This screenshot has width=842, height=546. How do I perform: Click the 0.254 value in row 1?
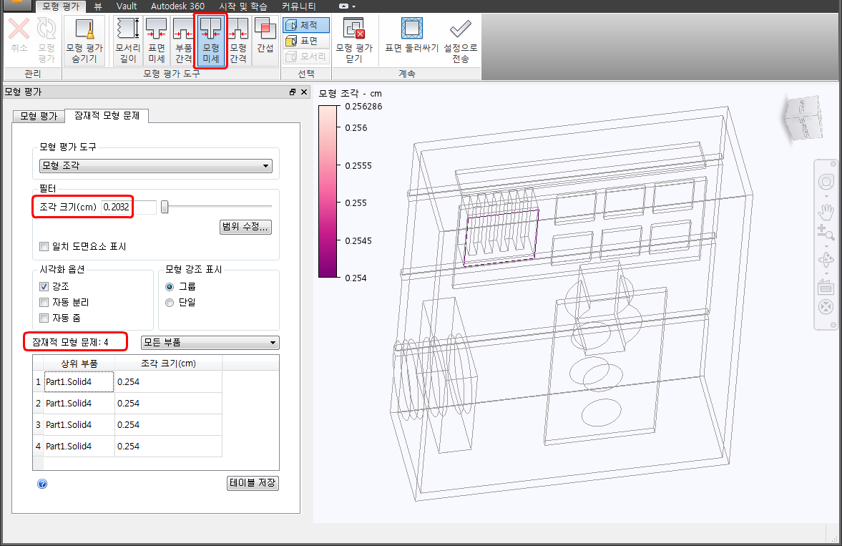click(128, 382)
